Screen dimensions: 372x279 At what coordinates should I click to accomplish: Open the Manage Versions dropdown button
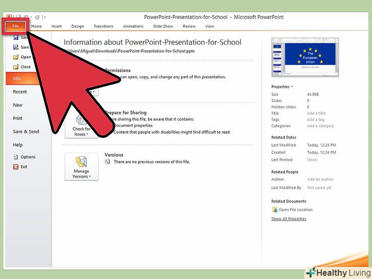coord(82,167)
